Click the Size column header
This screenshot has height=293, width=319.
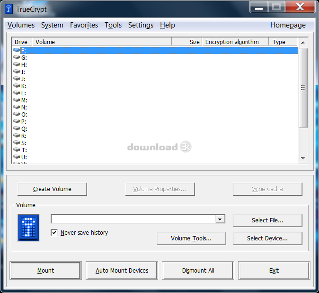pos(187,42)
